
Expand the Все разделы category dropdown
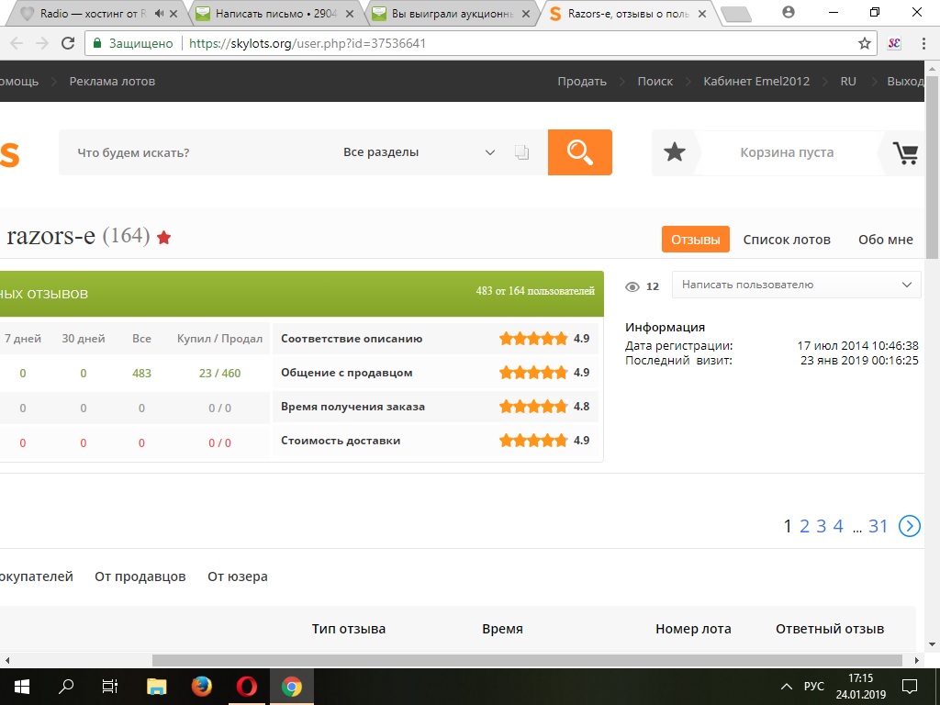point(419,152)
